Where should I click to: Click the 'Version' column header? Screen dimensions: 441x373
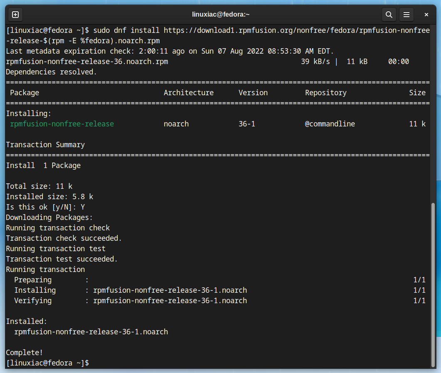click(x=253, y=93)
